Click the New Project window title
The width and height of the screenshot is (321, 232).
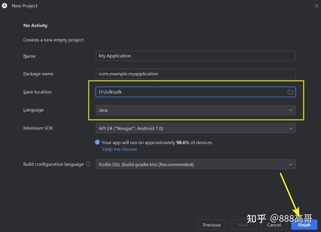click(x=24, y=6)
